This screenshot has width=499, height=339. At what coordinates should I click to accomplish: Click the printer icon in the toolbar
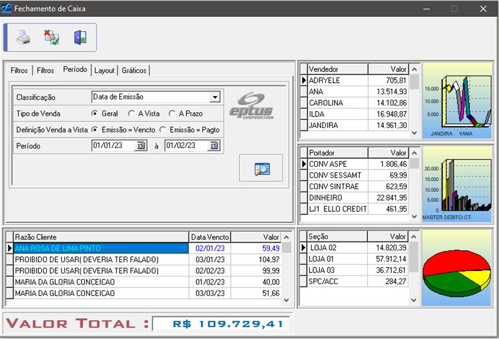click(23, 38)
